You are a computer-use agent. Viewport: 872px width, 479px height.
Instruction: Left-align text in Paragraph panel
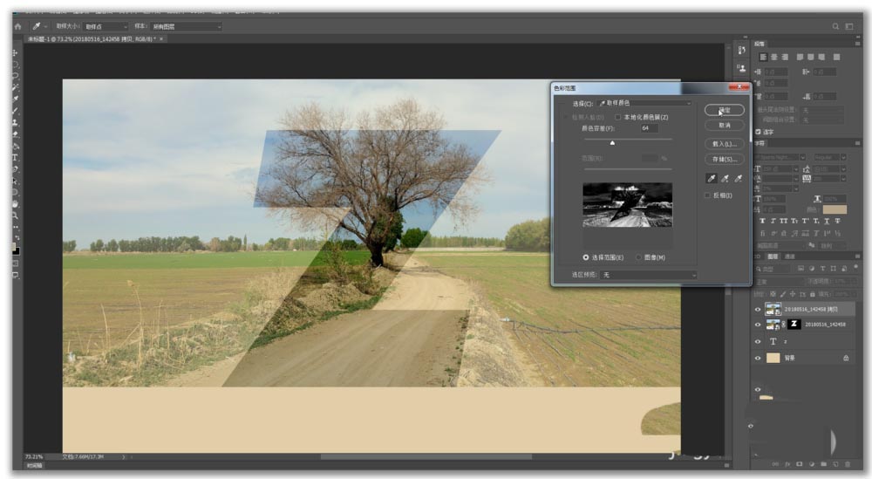click(764, 58)
